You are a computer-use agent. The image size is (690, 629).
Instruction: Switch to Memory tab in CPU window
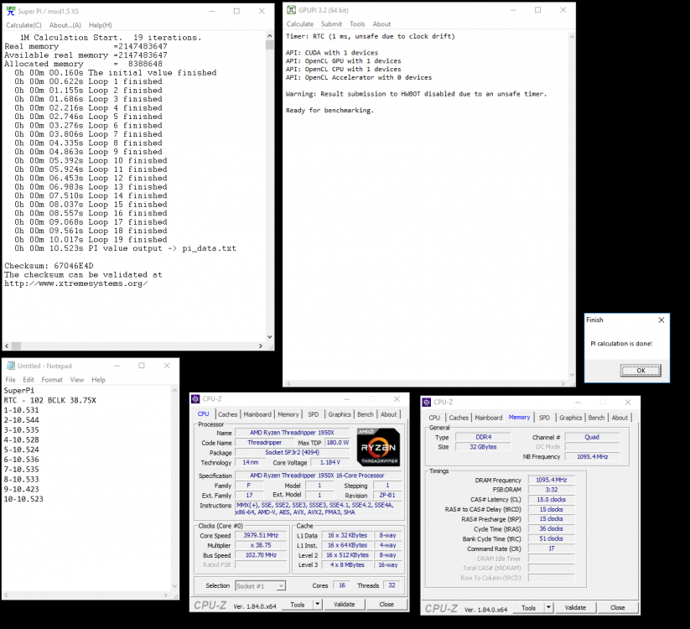point(288,414)
